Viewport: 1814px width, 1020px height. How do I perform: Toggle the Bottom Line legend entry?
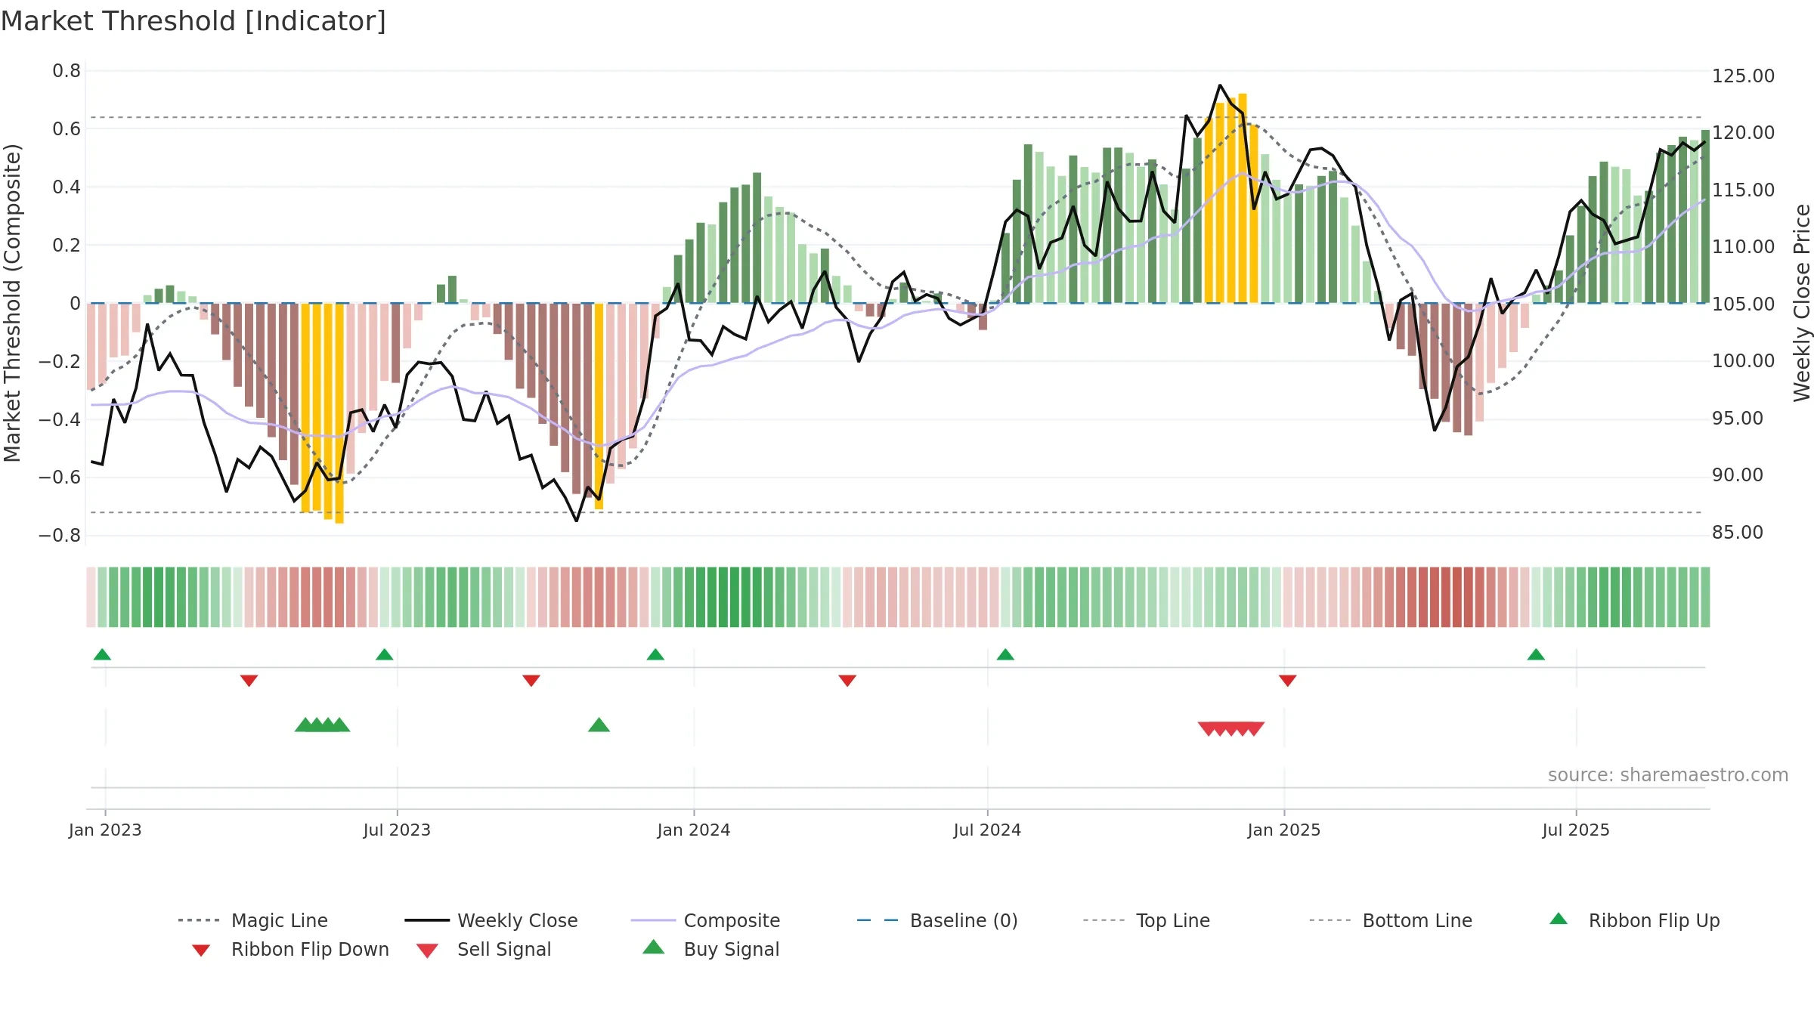click(1391, 920)
